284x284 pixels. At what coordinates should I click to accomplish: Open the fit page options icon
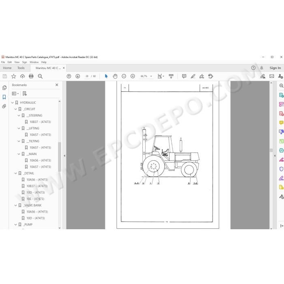(x=161, y=76)
